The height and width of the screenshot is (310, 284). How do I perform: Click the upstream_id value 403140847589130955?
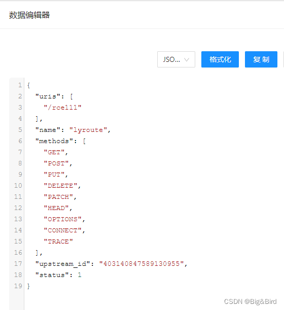tap(141, 264)
